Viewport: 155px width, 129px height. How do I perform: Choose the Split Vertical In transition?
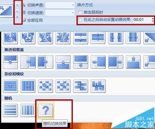pyautogui.click(x=116, y=38)
